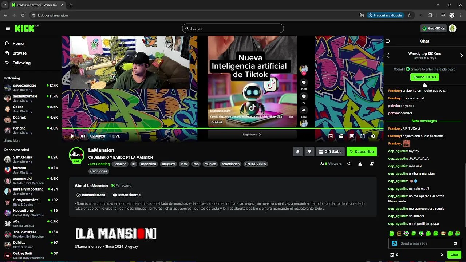Click Preguntar a Google button
The image size is (466, 262).
coord(385,15)
